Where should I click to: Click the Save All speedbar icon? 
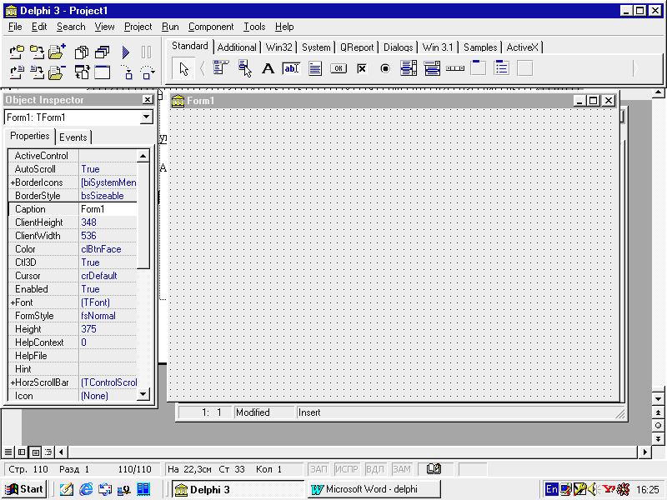[37, 52]
